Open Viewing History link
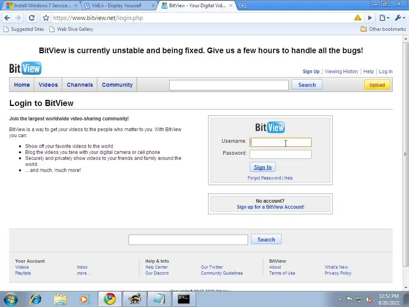The width and height of the screenshot is (409, 307). pos(341,72)
